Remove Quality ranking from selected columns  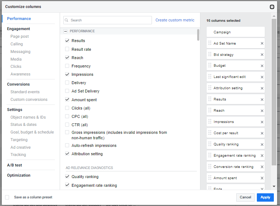pos(262,144)
